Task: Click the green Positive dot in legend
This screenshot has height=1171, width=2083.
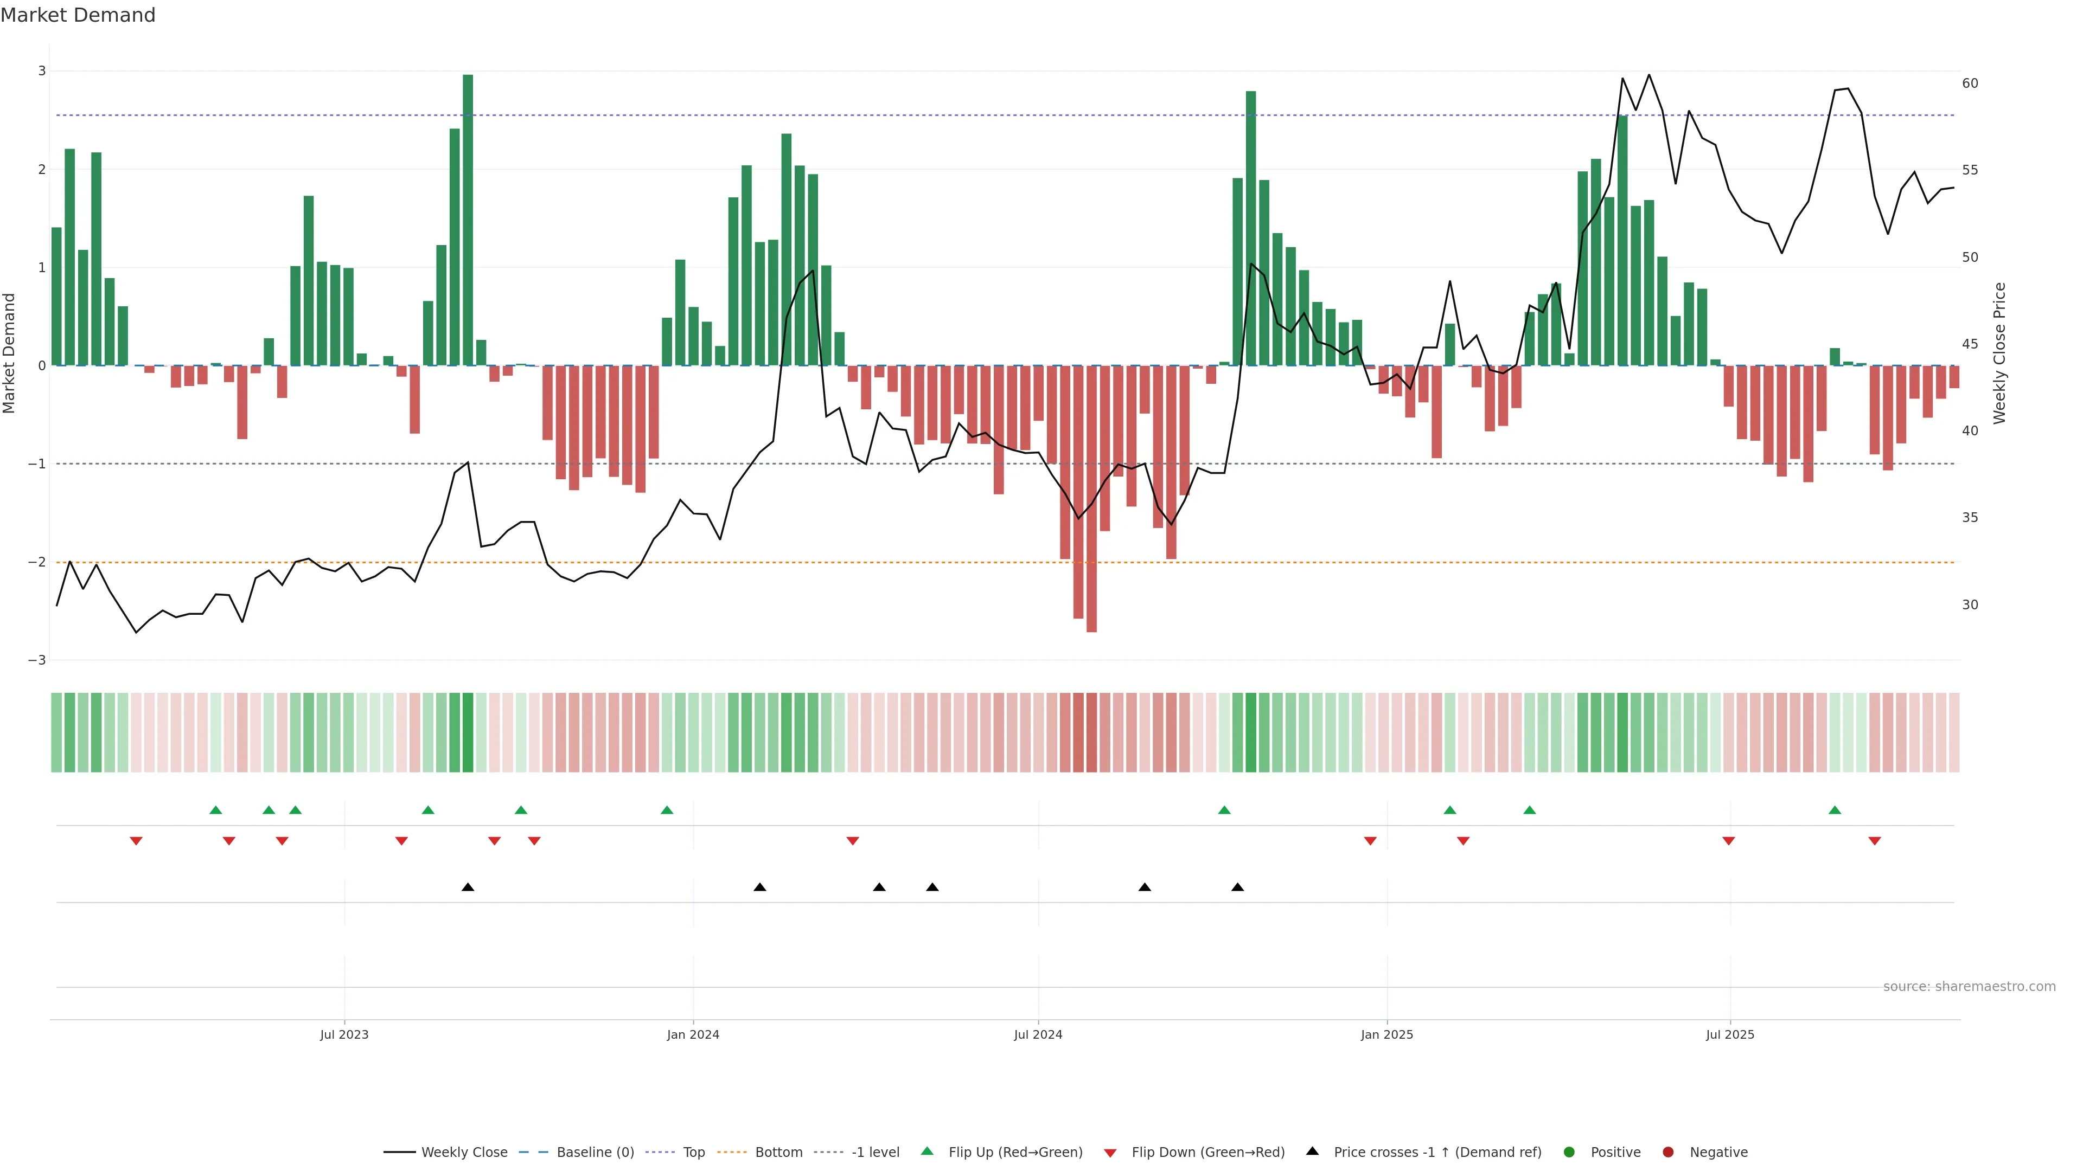Action: (1569, 1153)
